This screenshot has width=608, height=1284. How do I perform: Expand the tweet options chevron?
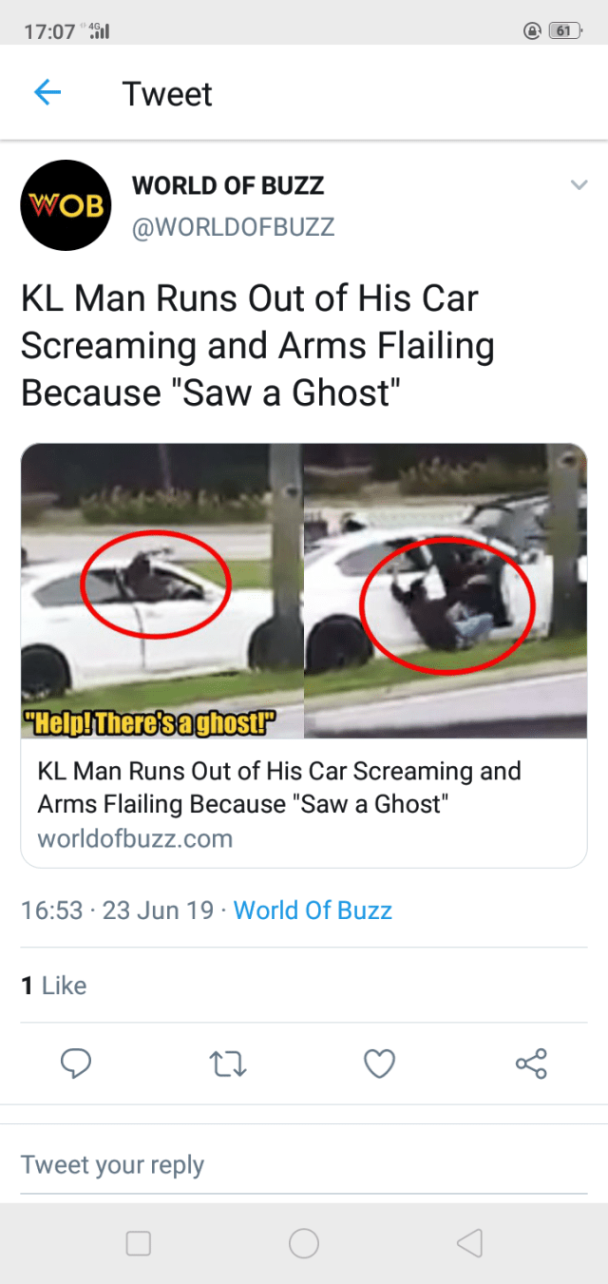[x=578, y=185]
